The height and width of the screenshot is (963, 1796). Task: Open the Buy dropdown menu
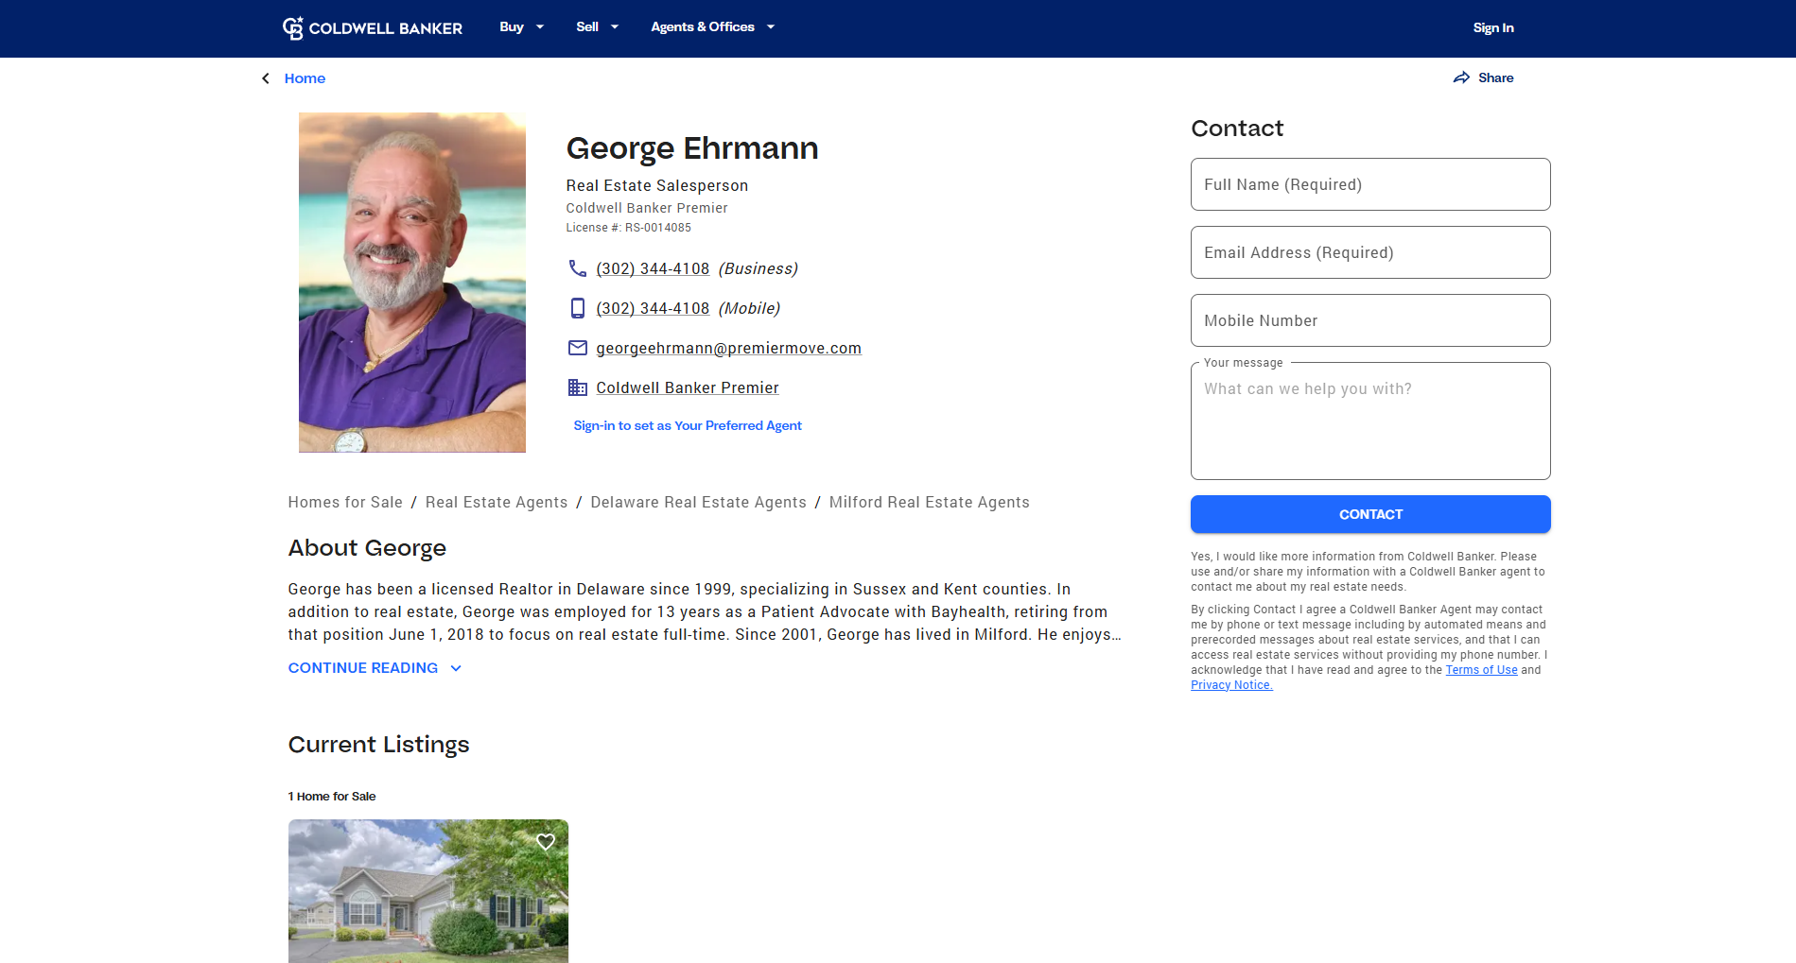pos(521,27)
